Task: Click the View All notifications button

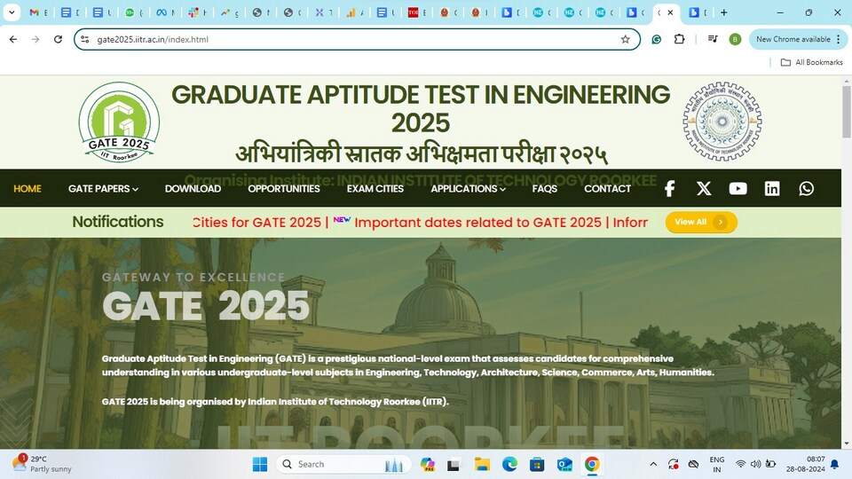Action: pyautogui.click(x=701, y=222)
